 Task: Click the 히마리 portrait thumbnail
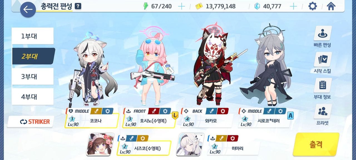190,144
